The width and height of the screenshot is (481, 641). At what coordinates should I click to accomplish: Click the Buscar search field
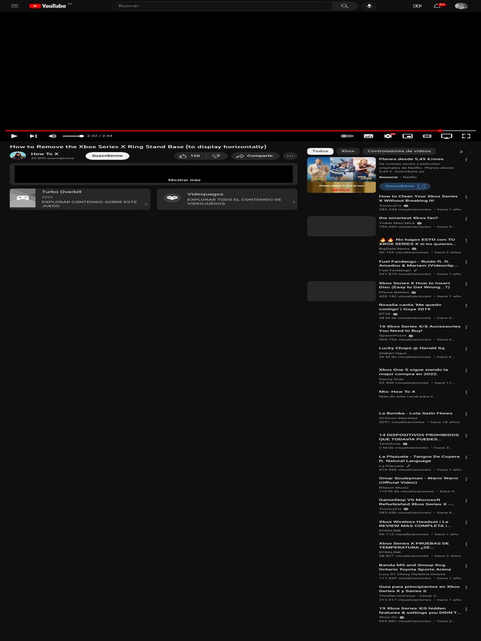222,6
